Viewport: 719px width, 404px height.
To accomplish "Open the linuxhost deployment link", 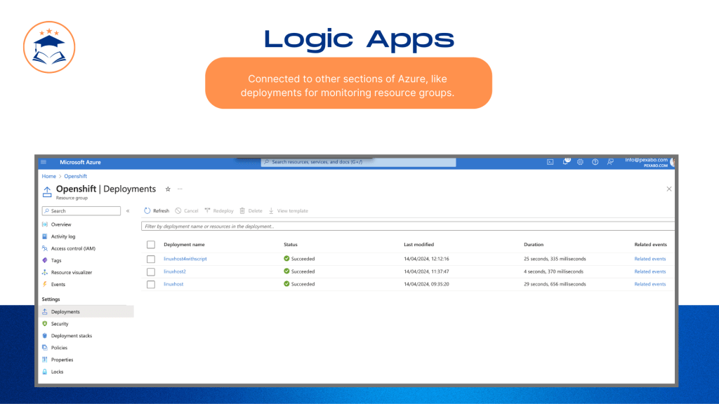I will [173, 284].
